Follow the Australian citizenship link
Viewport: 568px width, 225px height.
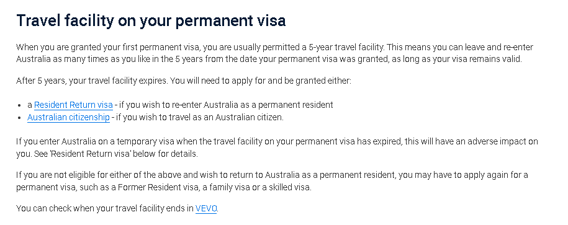coord(68,117)
